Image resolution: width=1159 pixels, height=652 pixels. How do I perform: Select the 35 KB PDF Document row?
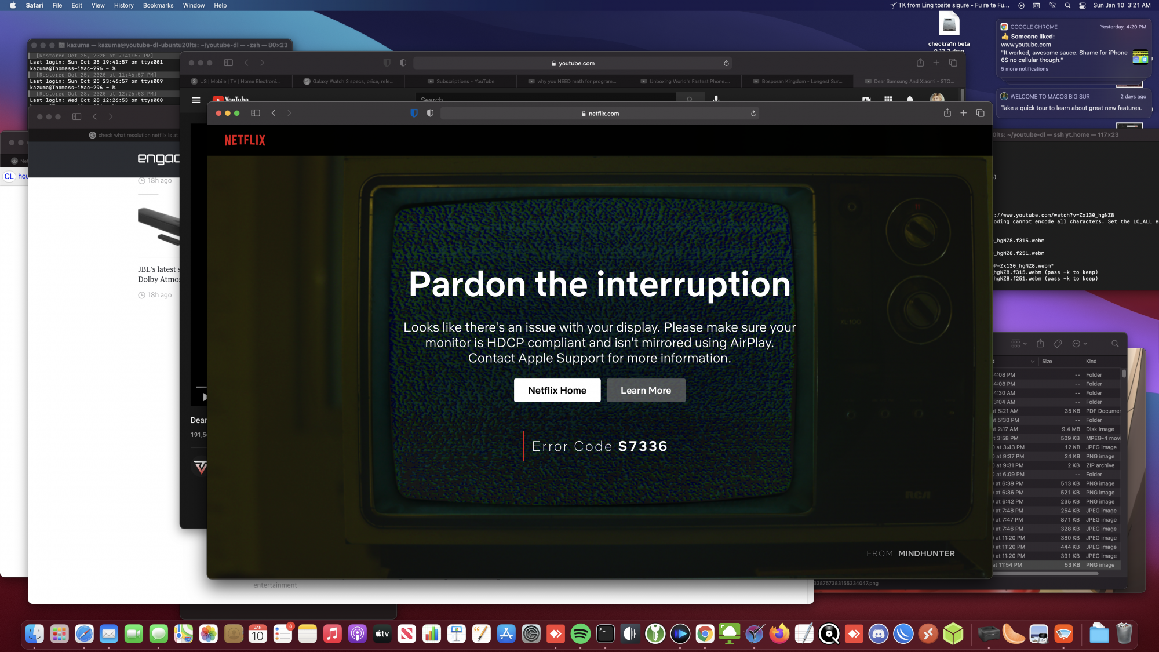click(1057, 411)
